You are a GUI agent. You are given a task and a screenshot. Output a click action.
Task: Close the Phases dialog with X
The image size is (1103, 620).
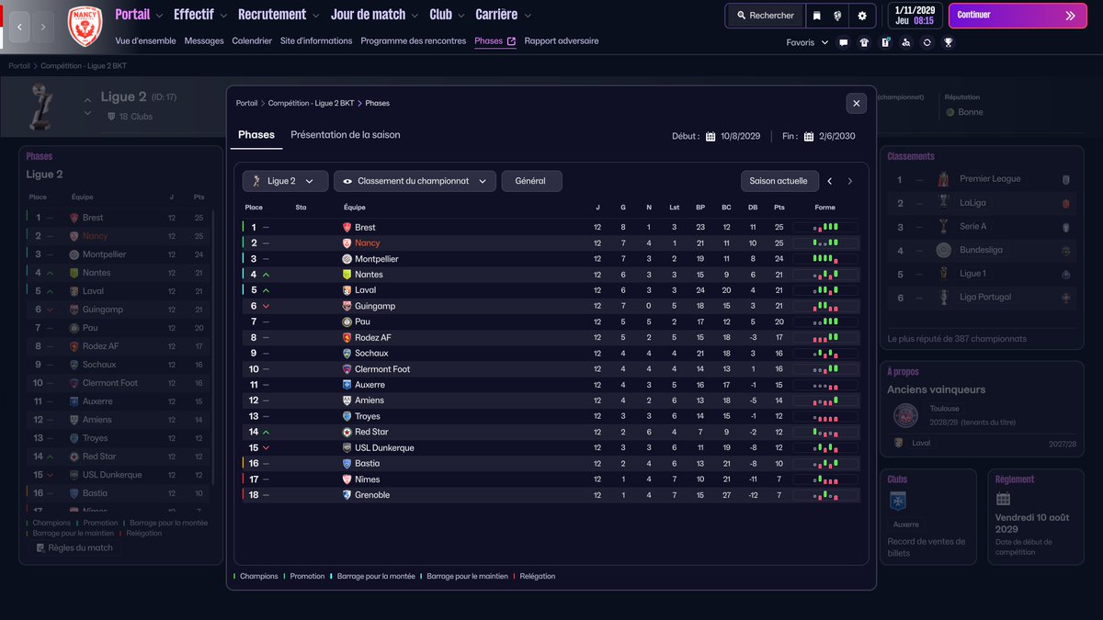pos(857,104)
